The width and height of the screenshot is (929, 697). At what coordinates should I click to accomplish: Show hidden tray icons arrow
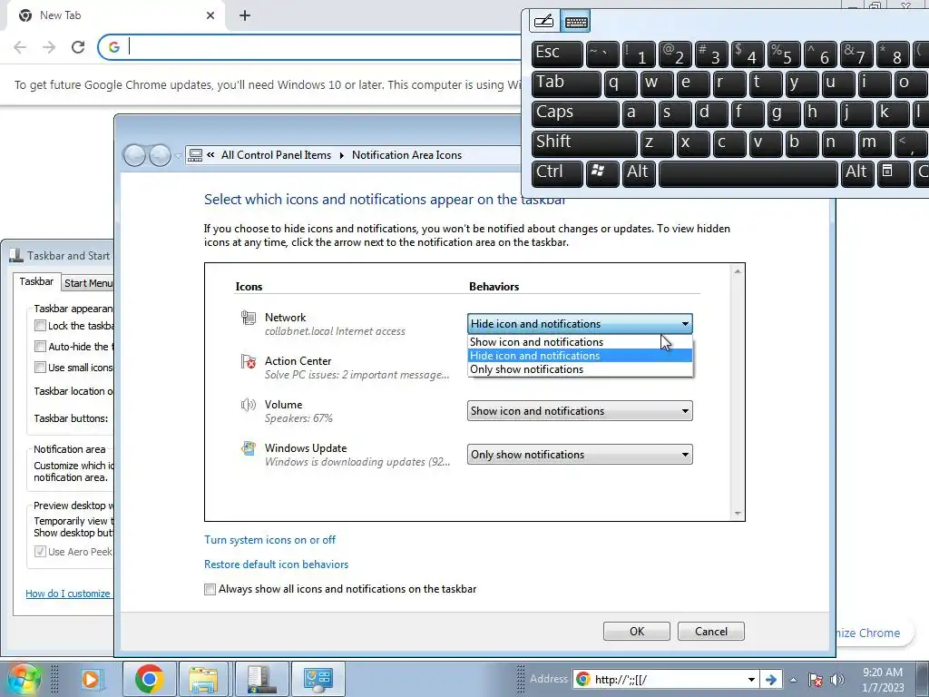click(x=793, y=680)
